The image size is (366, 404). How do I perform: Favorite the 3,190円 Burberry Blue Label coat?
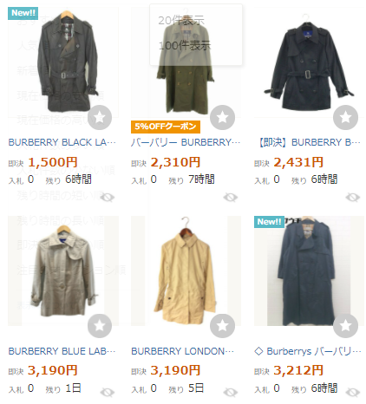[100, 326]
